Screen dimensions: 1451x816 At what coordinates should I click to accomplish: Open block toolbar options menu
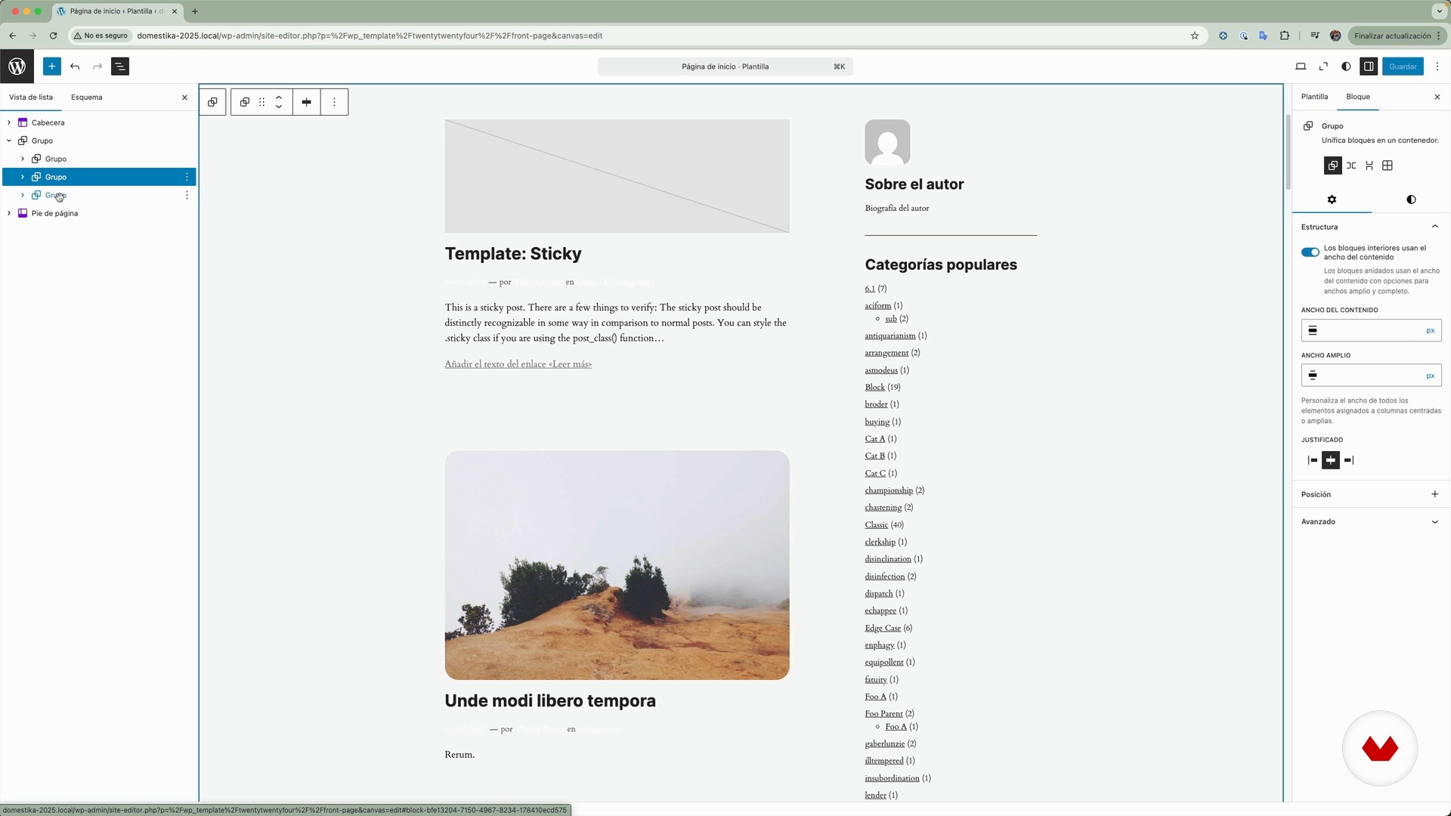[x=334, y=102]
